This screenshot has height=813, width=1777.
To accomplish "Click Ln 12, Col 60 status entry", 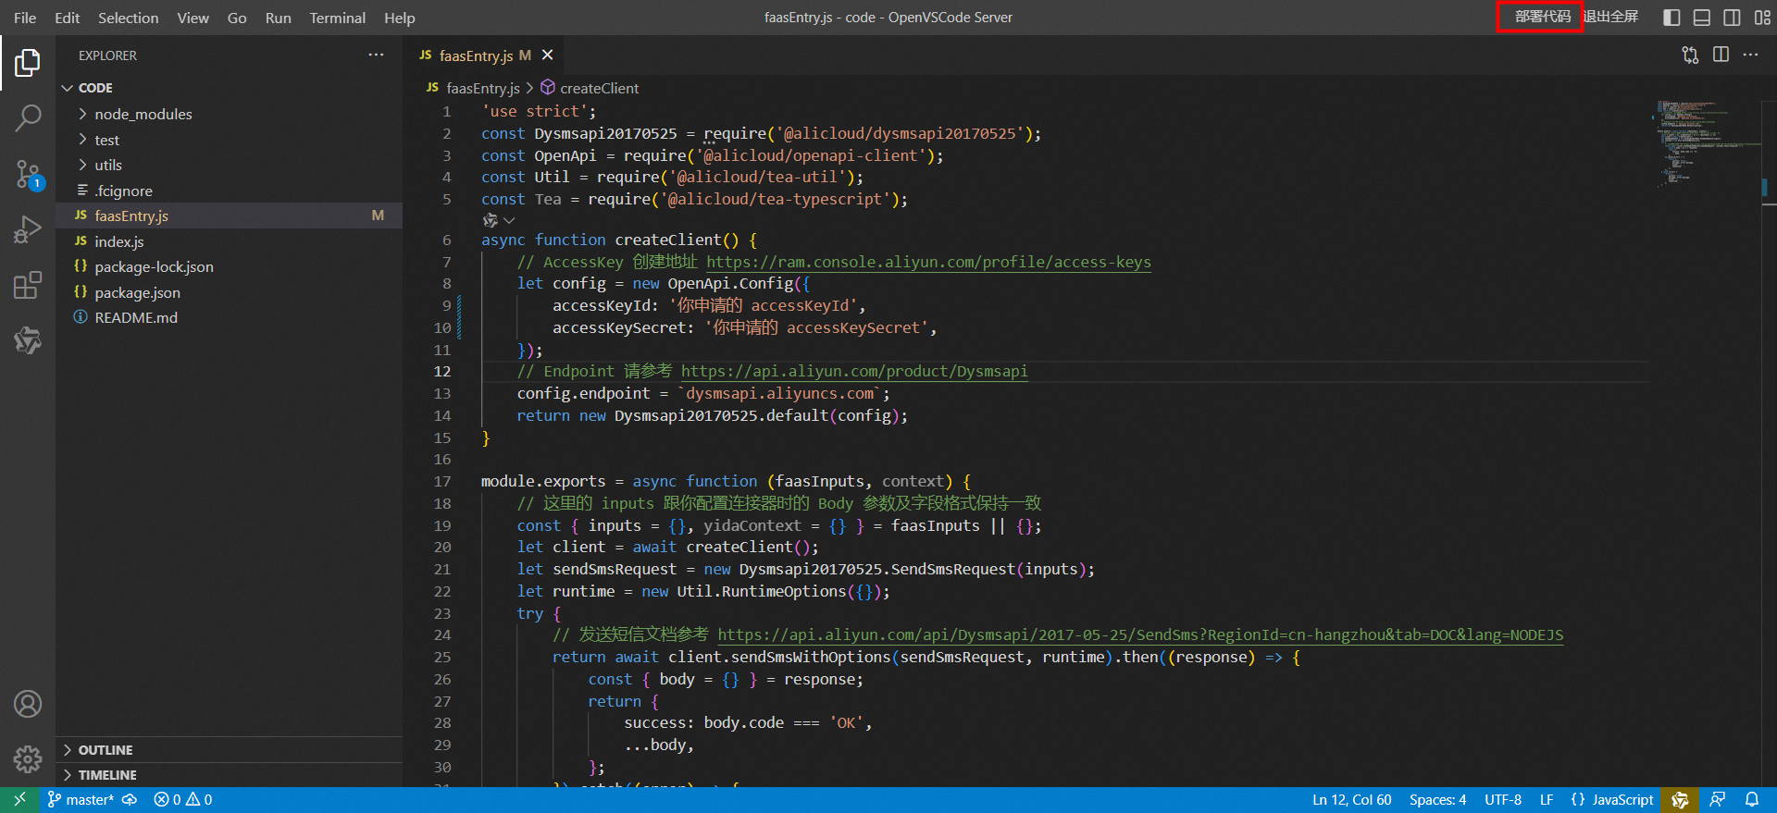I will tap(1351, 800).
